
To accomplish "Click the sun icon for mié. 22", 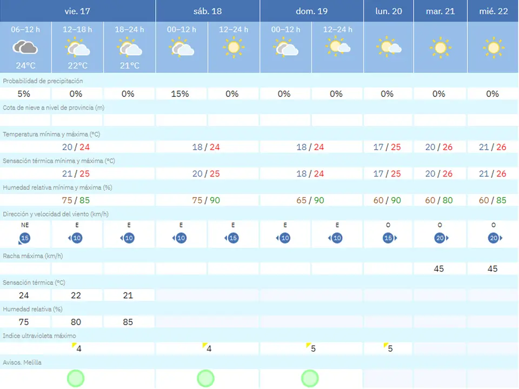I will pyautogui.click(x=494, y=48).
